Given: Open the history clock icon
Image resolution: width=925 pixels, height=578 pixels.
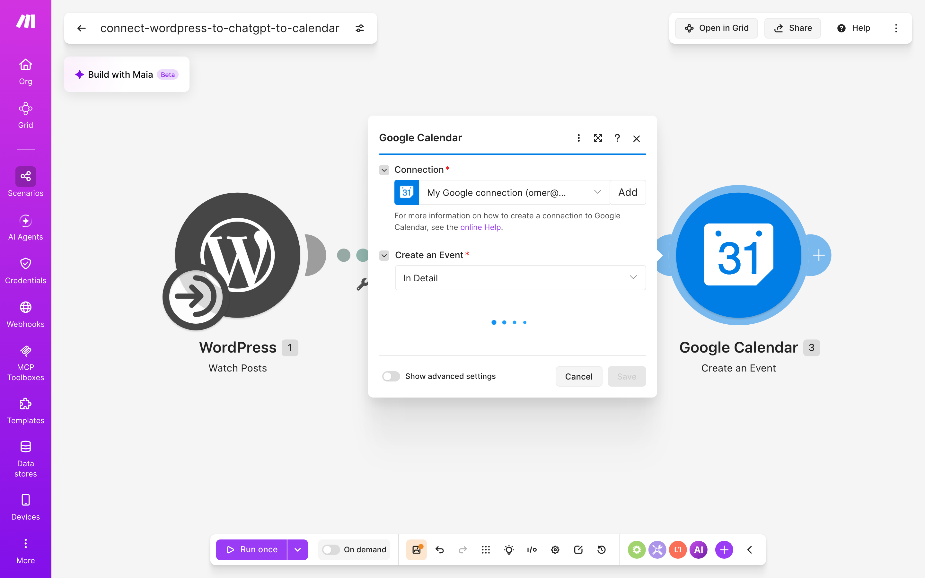Looking at the screenshot, I should pyautogui.click(x=601, y=550).
